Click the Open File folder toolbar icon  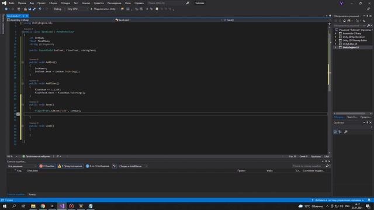[25, 9]
